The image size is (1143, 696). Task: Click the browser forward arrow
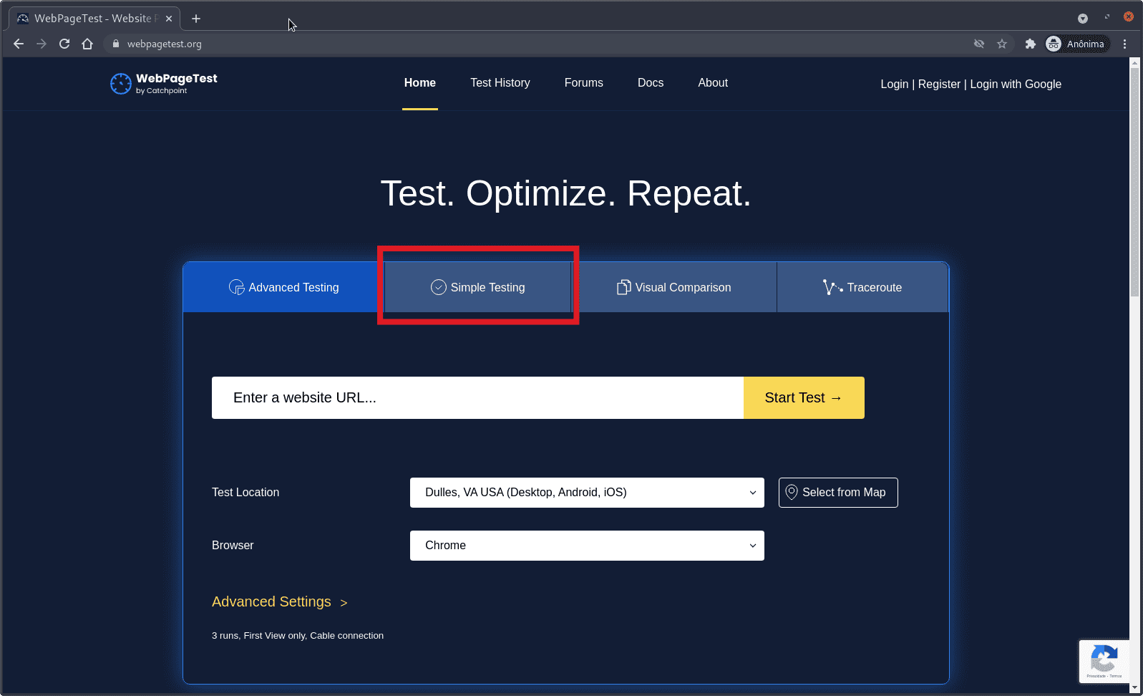click(42, 44)
